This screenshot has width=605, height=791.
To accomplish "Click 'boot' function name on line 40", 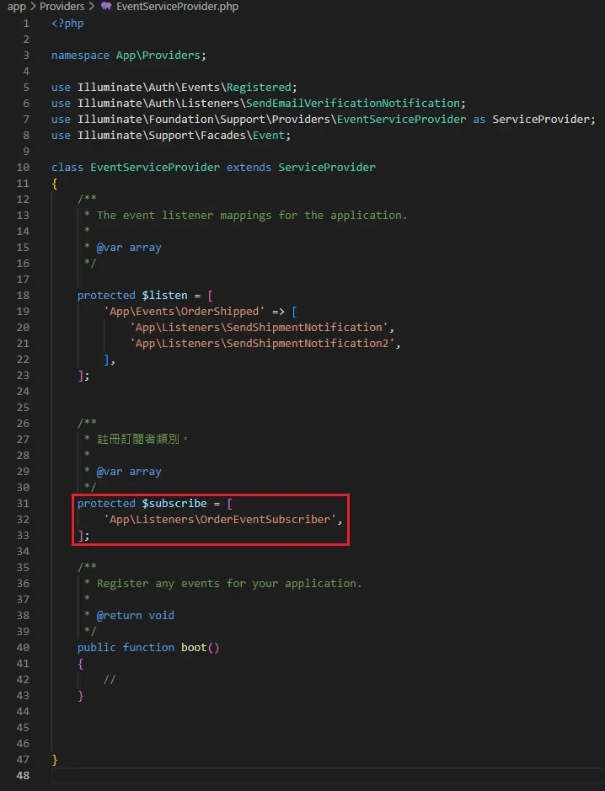I will [194, 647].
